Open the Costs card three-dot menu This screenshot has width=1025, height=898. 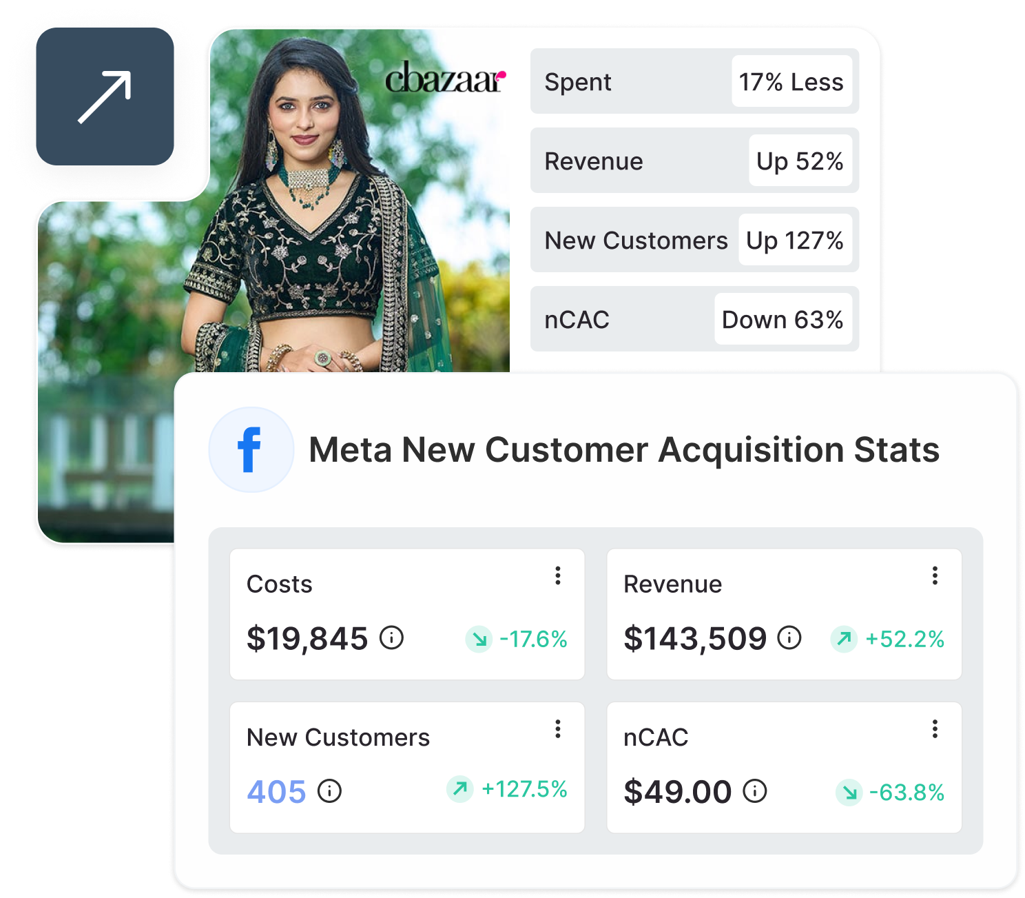coord(558,575)
